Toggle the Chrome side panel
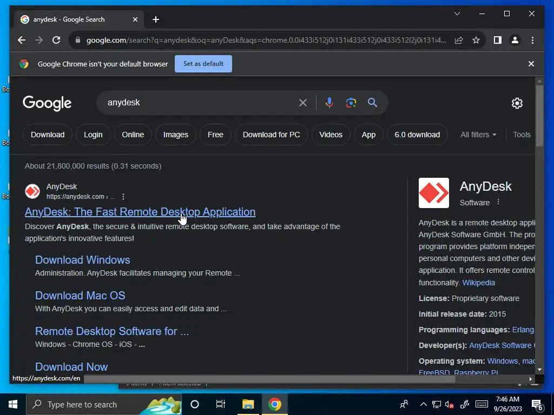 point(498,40)
